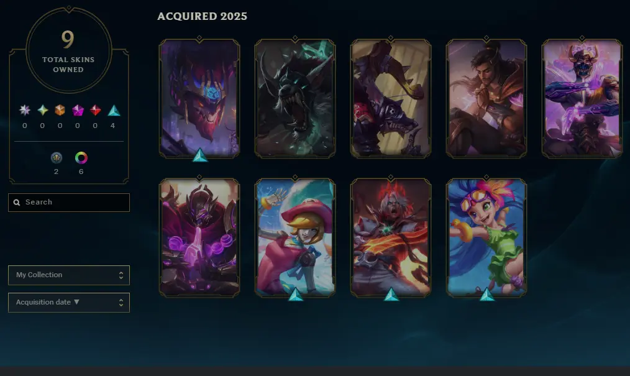This screenshot has width=630, height=376.
Task: Select the magenta pentagon rarity gem icon
Action: (x=78, y=110)
